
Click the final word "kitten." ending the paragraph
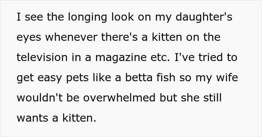[79, 118]
